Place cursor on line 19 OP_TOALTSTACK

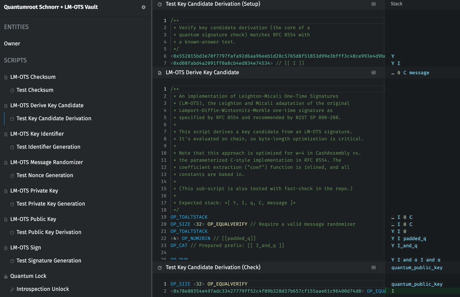coord(189,217)
